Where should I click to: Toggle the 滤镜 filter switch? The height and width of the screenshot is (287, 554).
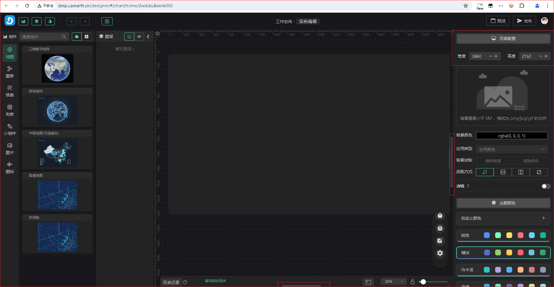(546, 186)
